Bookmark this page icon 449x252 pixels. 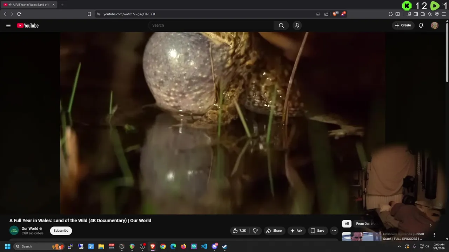point(89,14)
